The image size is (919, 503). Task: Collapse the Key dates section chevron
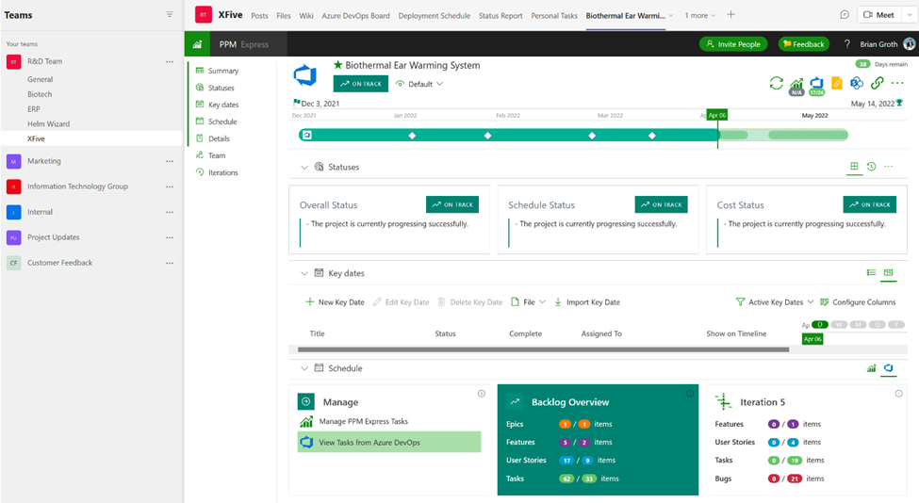click(304, 273)
